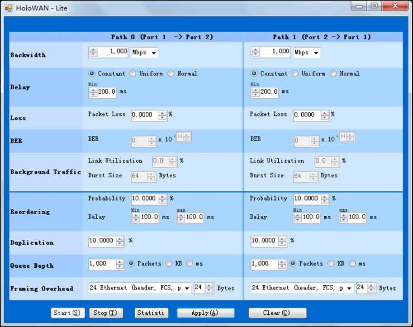Click Path 1 Packet Loss value field

(x=307, y=115)
